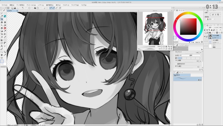
Task: Click the ブラシサイズ brush size slider
Action: pyautogui.click(x=185, y=53)
